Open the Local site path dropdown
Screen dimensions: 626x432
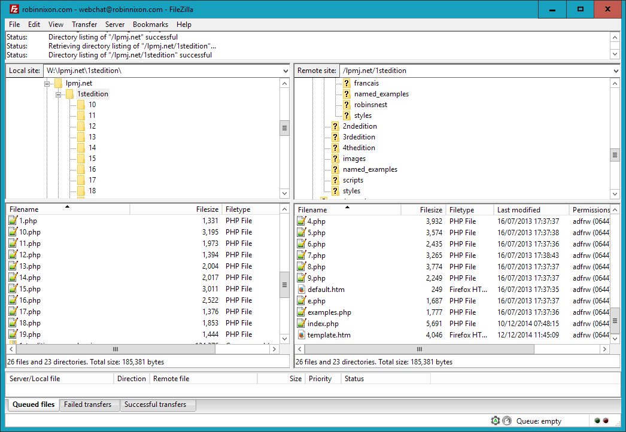(x=286, y=70)
